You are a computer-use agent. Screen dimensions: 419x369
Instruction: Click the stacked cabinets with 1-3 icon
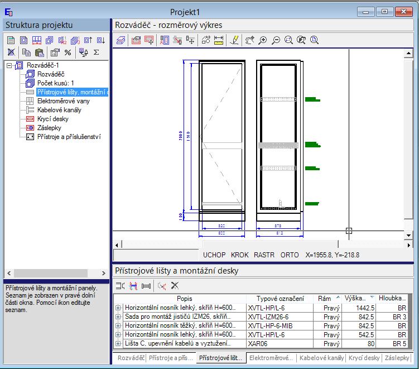click(75, 40)
